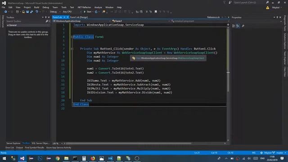Click the Save toolbar icon
This screenshot has width=288, height=162.
[27, 12]
